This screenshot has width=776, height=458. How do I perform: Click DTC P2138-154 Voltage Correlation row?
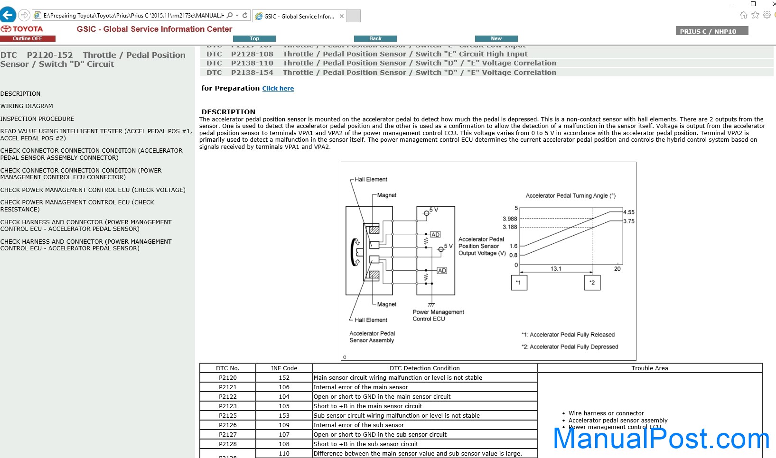486,73
